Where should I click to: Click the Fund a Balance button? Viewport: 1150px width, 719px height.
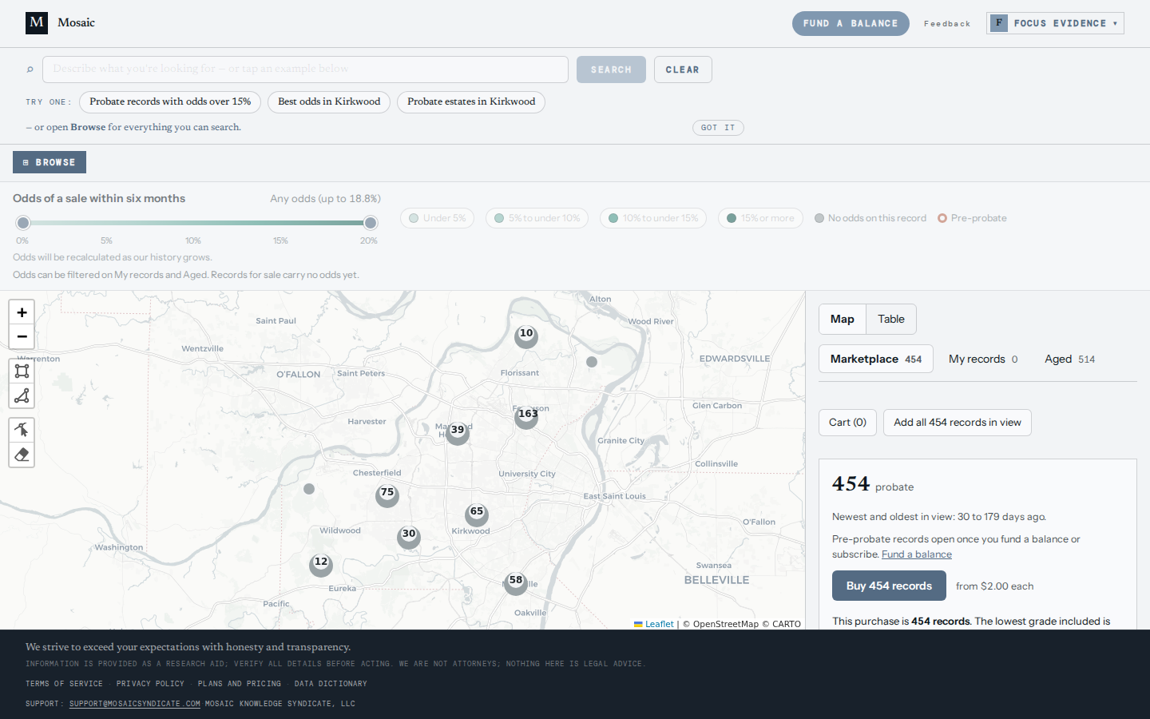pyautogui.click(x=851, y=23)
